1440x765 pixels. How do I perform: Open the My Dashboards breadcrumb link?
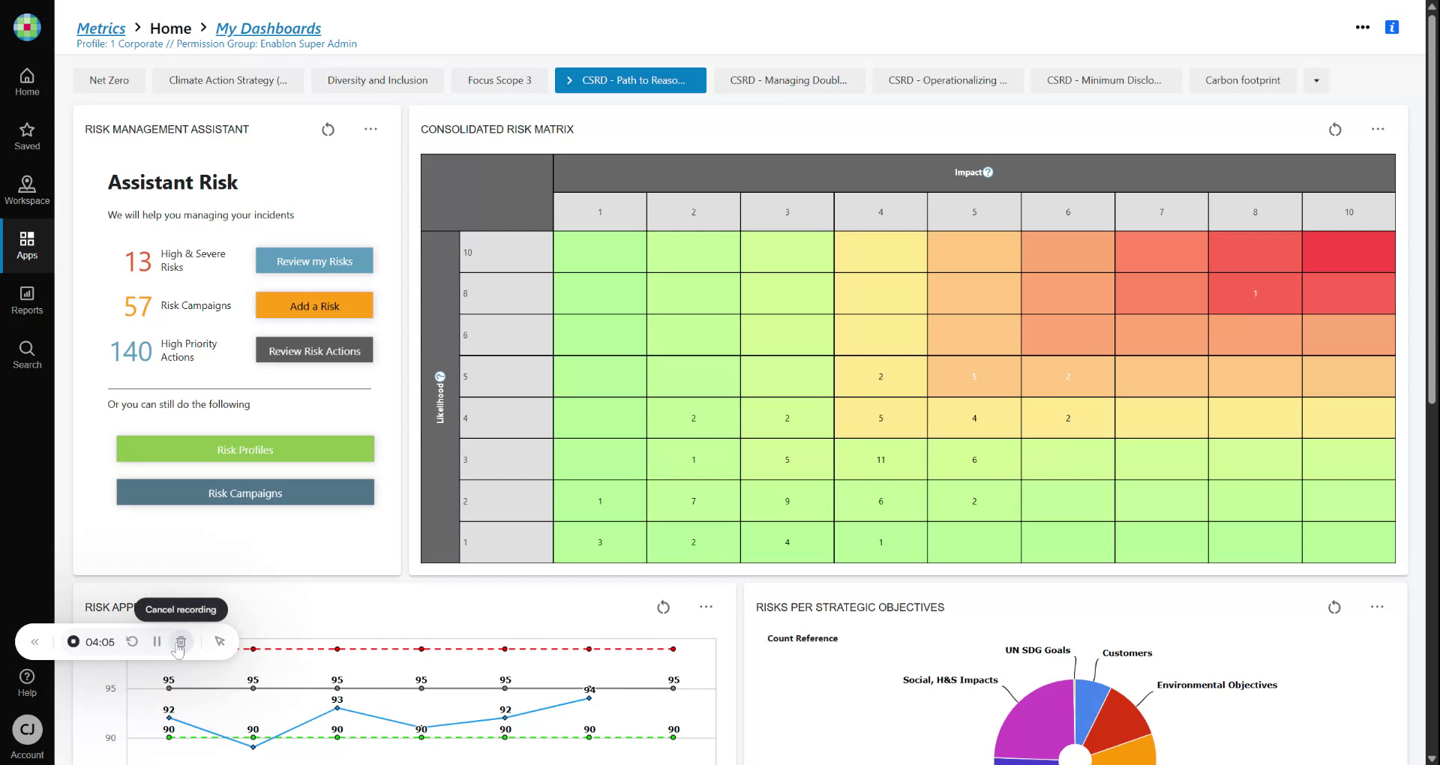click(268, 28)
